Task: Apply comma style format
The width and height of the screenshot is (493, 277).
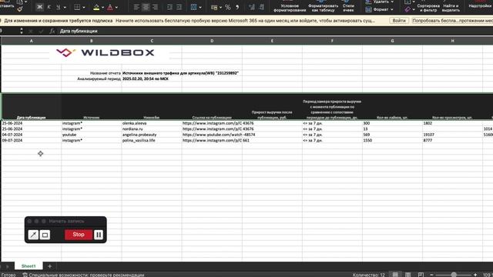Action: (x=237, y=7)
